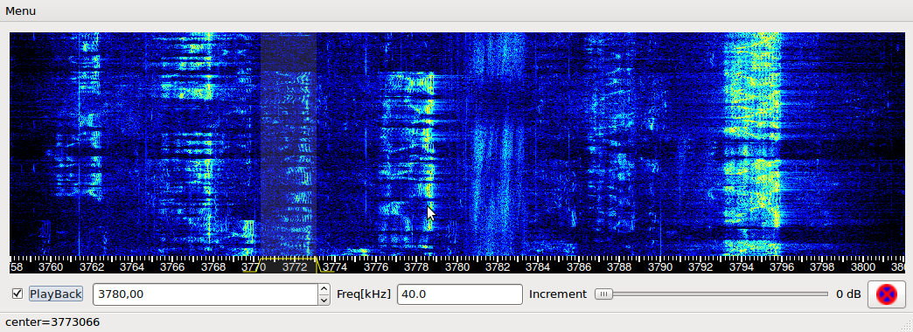Viewport: 913px width, 332px height.
Task: Decrease the frequency with the down arrow
Action: pos(324,300)
